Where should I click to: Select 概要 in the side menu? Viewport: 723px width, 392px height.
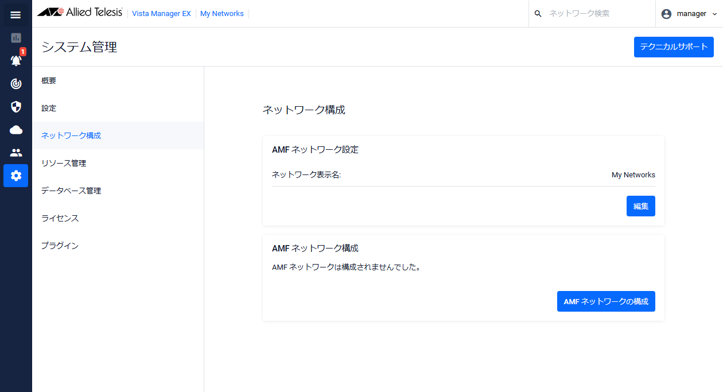[49, 81]
